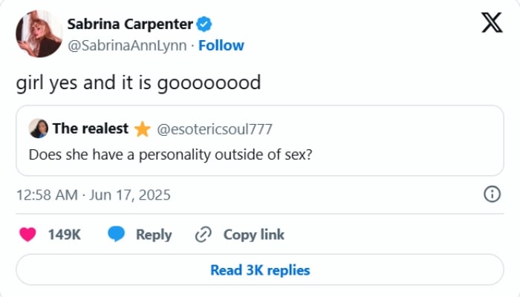Open the @SabrinaAnnLynn handle

(126, 45)
